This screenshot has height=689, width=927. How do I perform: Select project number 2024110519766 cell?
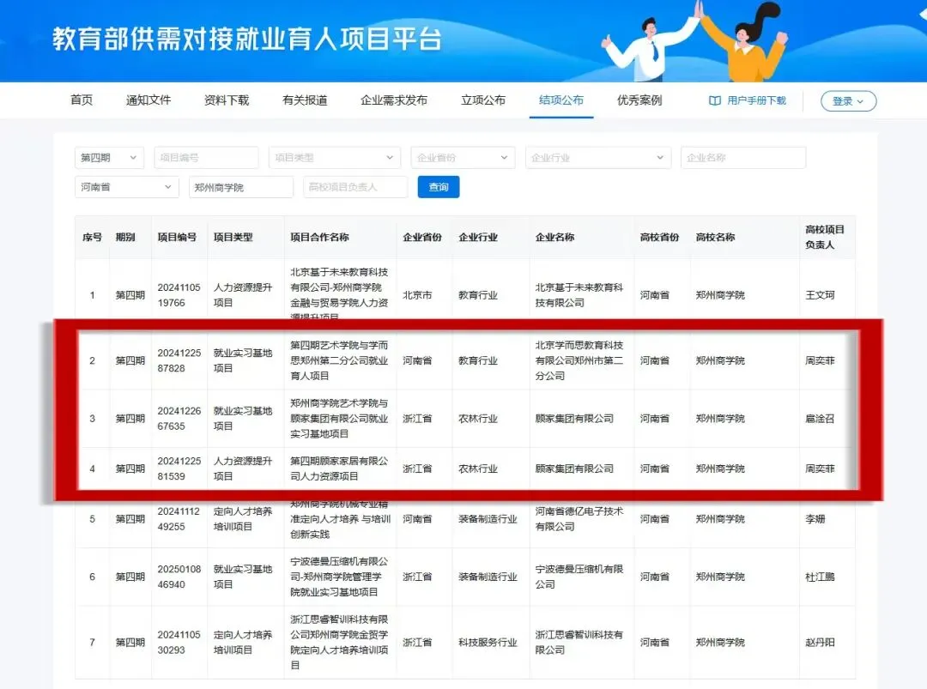[x=179, y=295]
